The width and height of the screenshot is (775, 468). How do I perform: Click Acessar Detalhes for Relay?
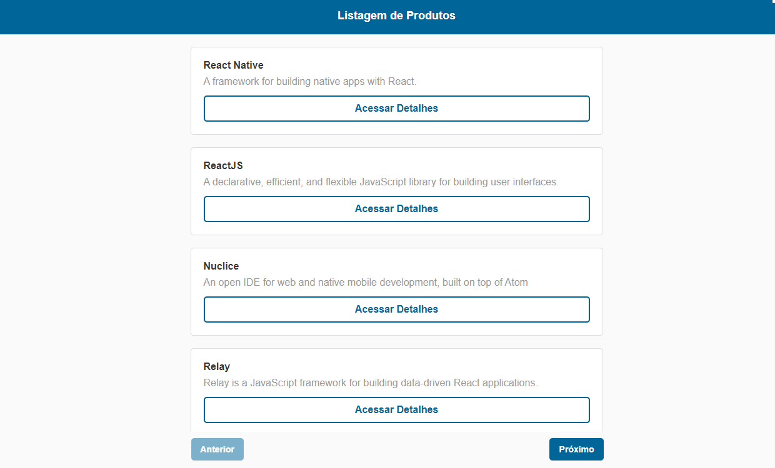point(396,409)
